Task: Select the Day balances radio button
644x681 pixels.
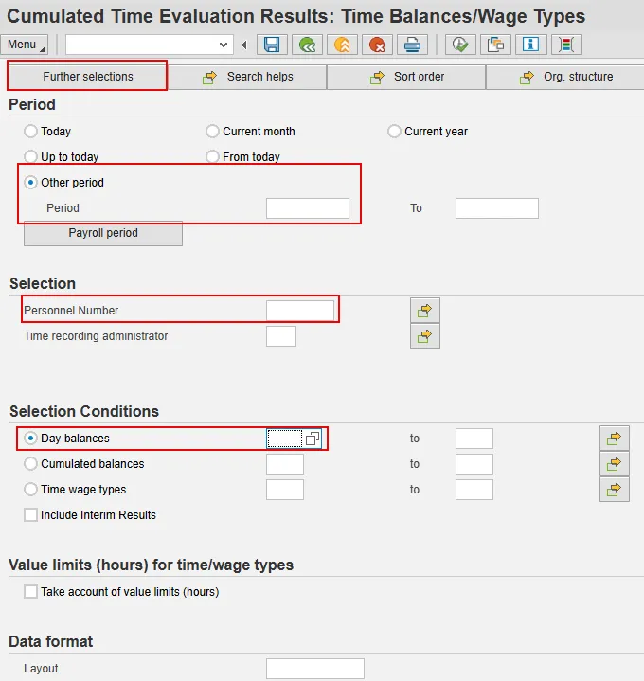Action: click(30, 439)
